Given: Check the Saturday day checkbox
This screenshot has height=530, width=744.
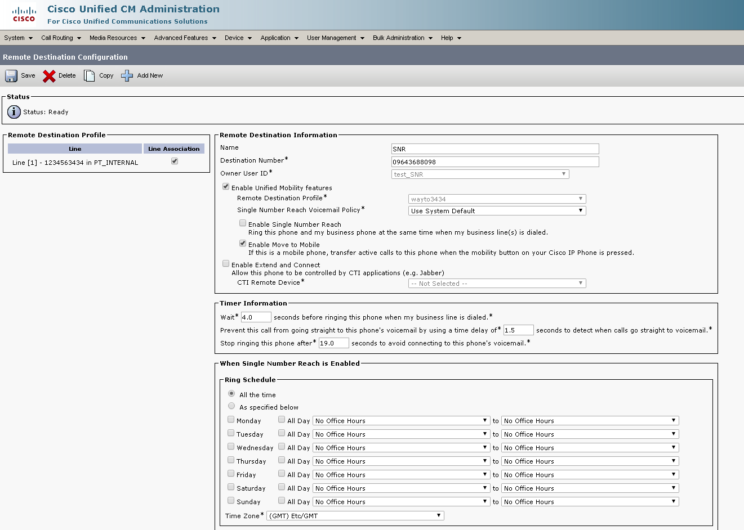Looking at the screenshot, I should click(x=231, y=487).
